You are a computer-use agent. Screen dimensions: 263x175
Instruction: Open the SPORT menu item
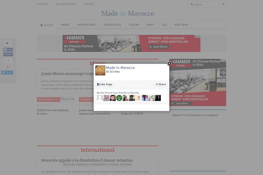150,25
